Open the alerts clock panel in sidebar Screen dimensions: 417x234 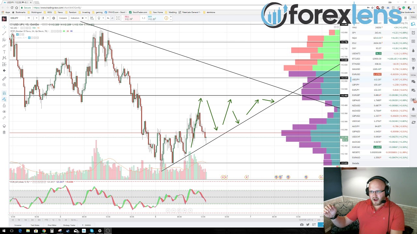413,33
